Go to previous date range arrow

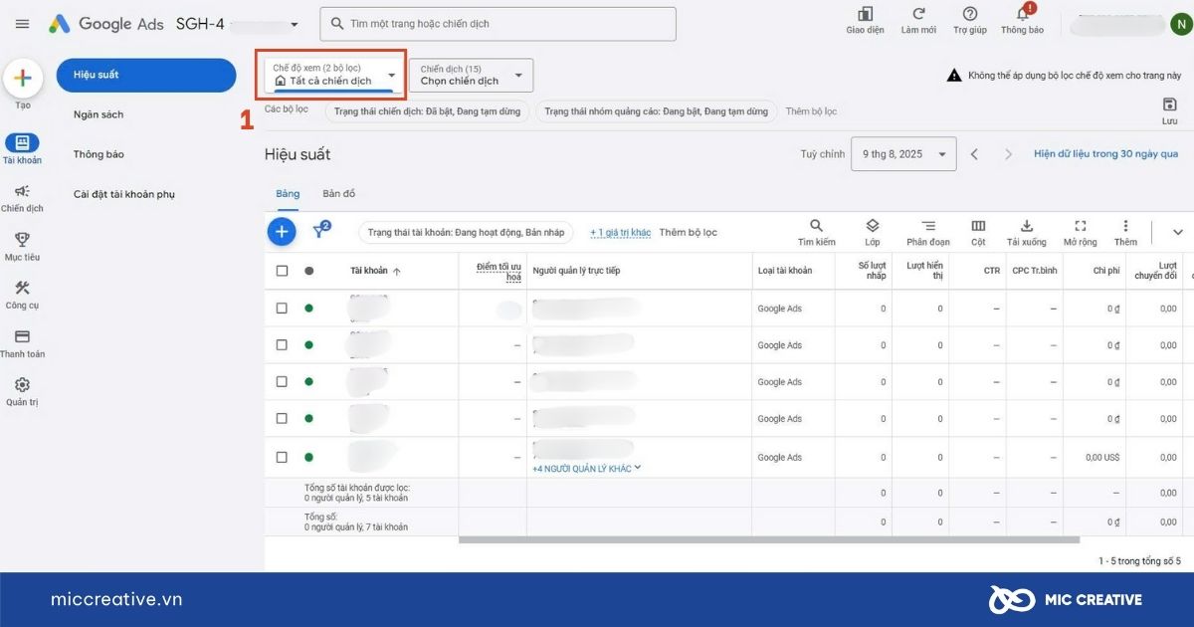click(x=975, y=154)
